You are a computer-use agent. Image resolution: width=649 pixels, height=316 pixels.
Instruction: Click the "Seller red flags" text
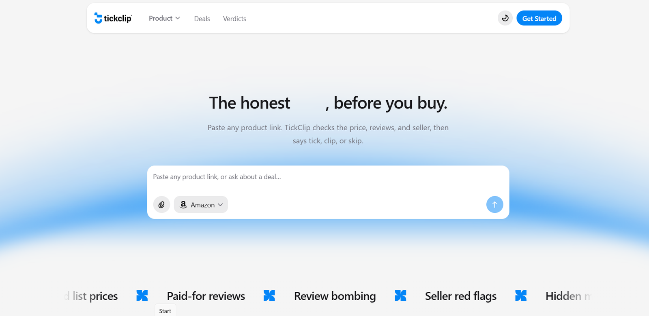click(x=461, y=296)
